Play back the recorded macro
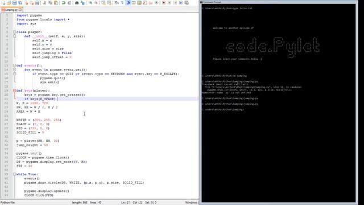This screenshot has width=364, height=205. click(175, 3)
